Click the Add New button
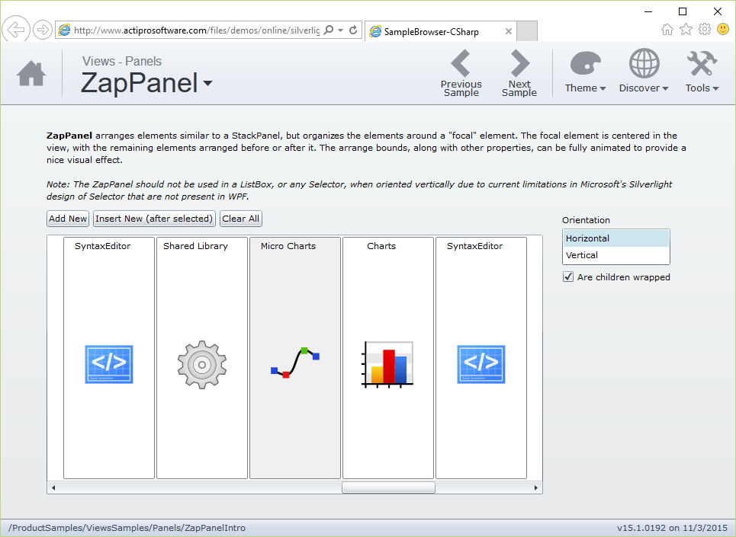Image resolution: width=736 pixels, height=537 pixels. 67,218
